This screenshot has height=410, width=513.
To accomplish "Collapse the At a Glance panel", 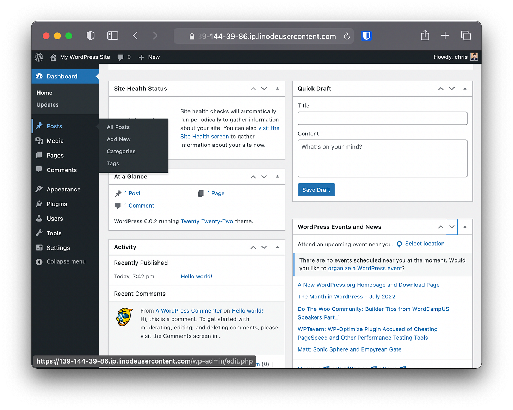I will pyautogui.click(x=277, y=177).
